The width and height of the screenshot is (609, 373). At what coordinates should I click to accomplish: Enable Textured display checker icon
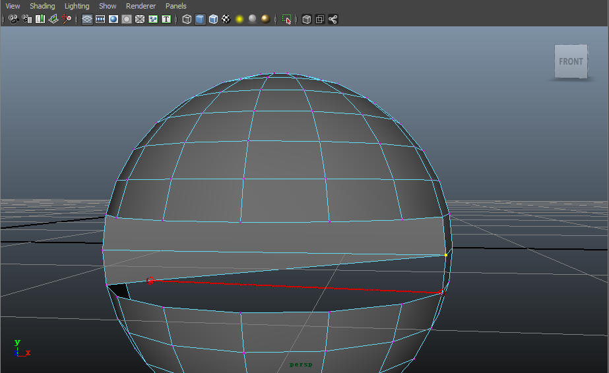click(226, 19)
